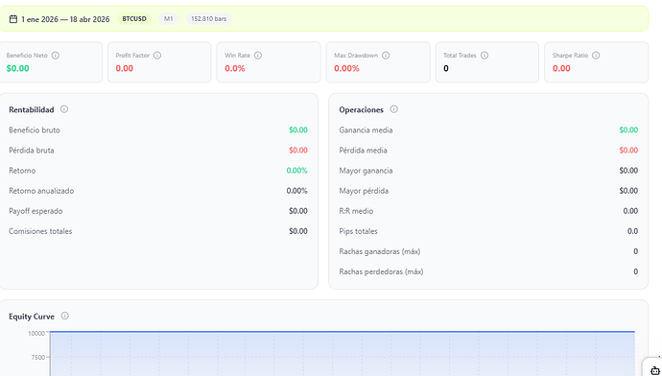Select the date range 1 ene 2026 — 18 abr 2026
Screen dimensions: 662x376
tap(65, 19)
